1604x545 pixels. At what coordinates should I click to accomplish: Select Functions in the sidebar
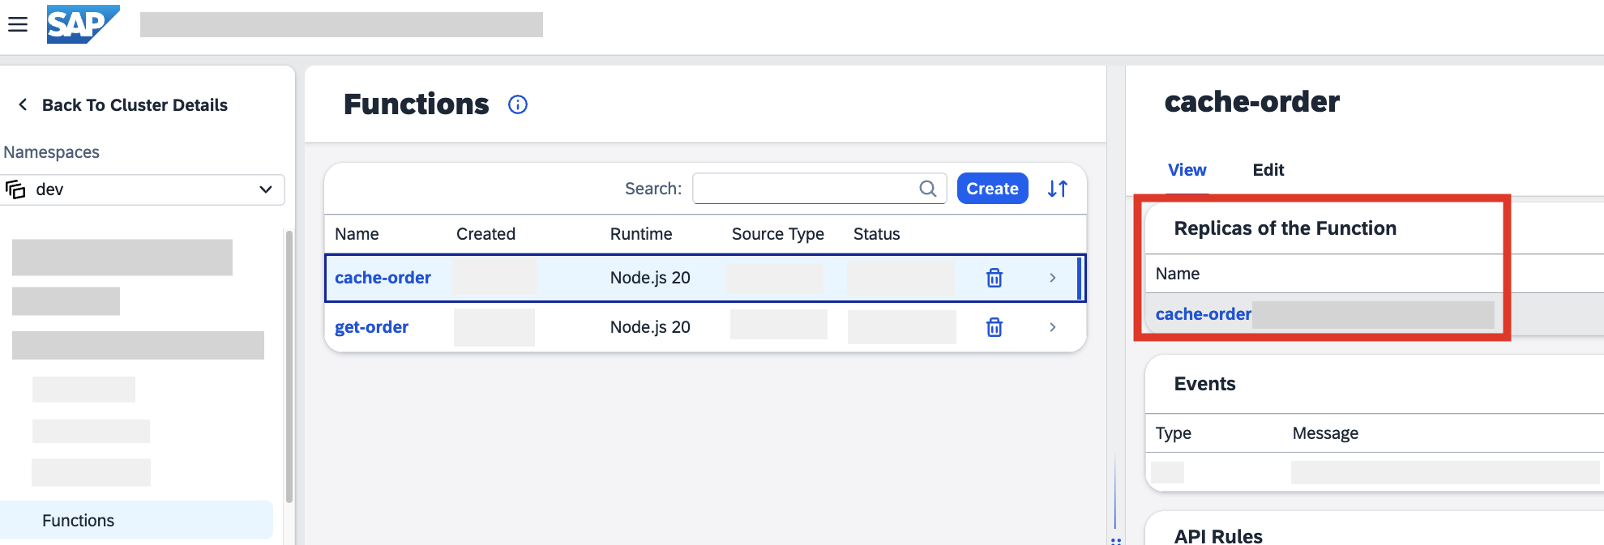(136, 520)
